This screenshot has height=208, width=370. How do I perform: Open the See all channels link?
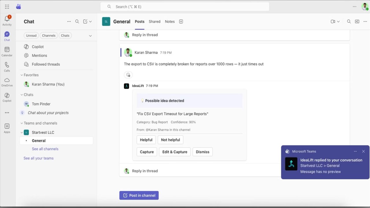point(45,149)
